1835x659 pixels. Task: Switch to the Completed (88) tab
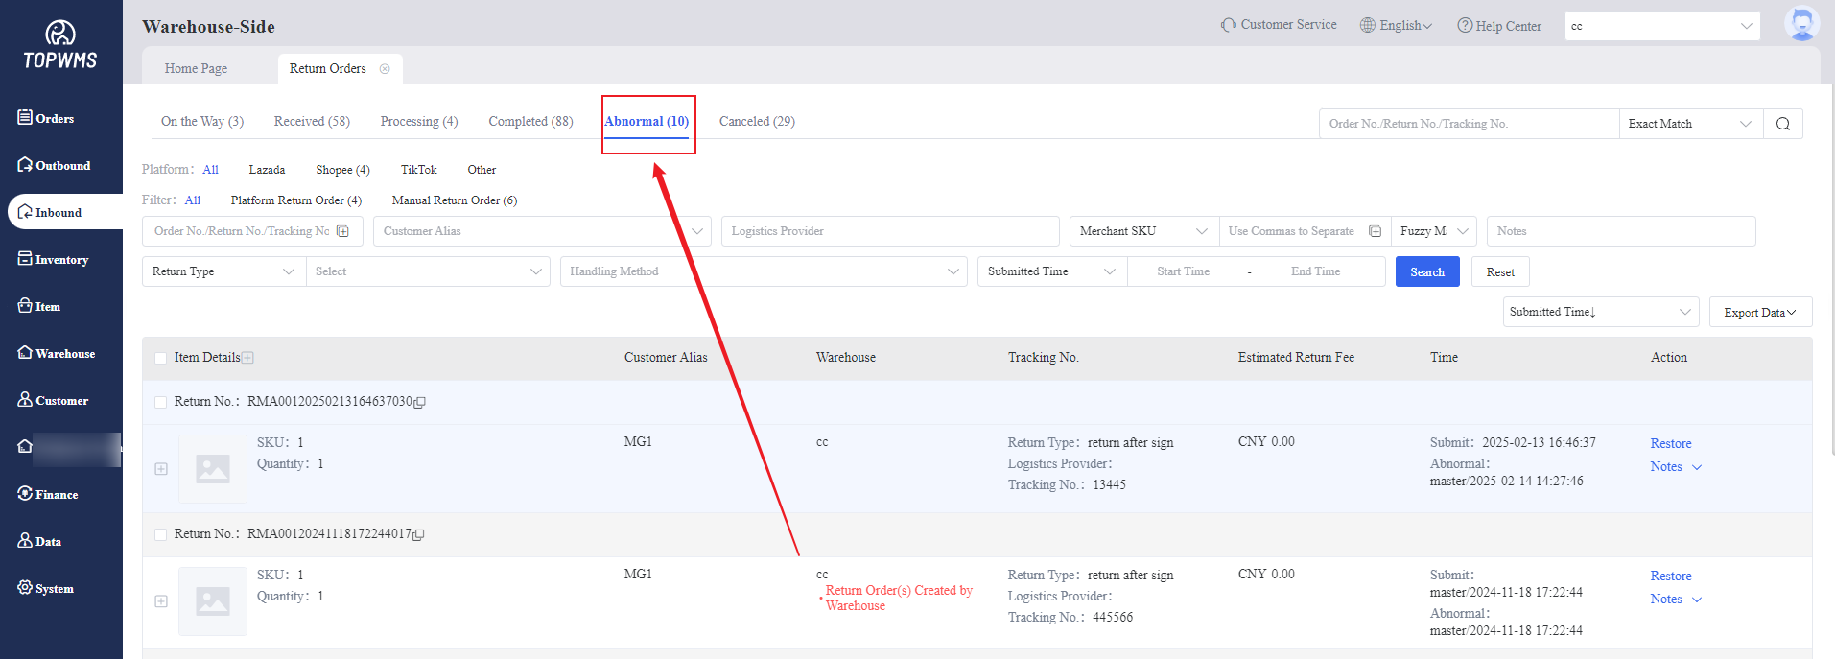(x=530, y=122)
